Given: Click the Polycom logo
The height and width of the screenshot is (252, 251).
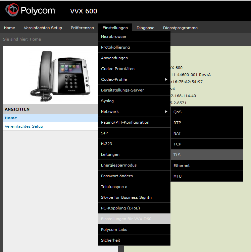Looking at the screenshot, I should 31,10.
